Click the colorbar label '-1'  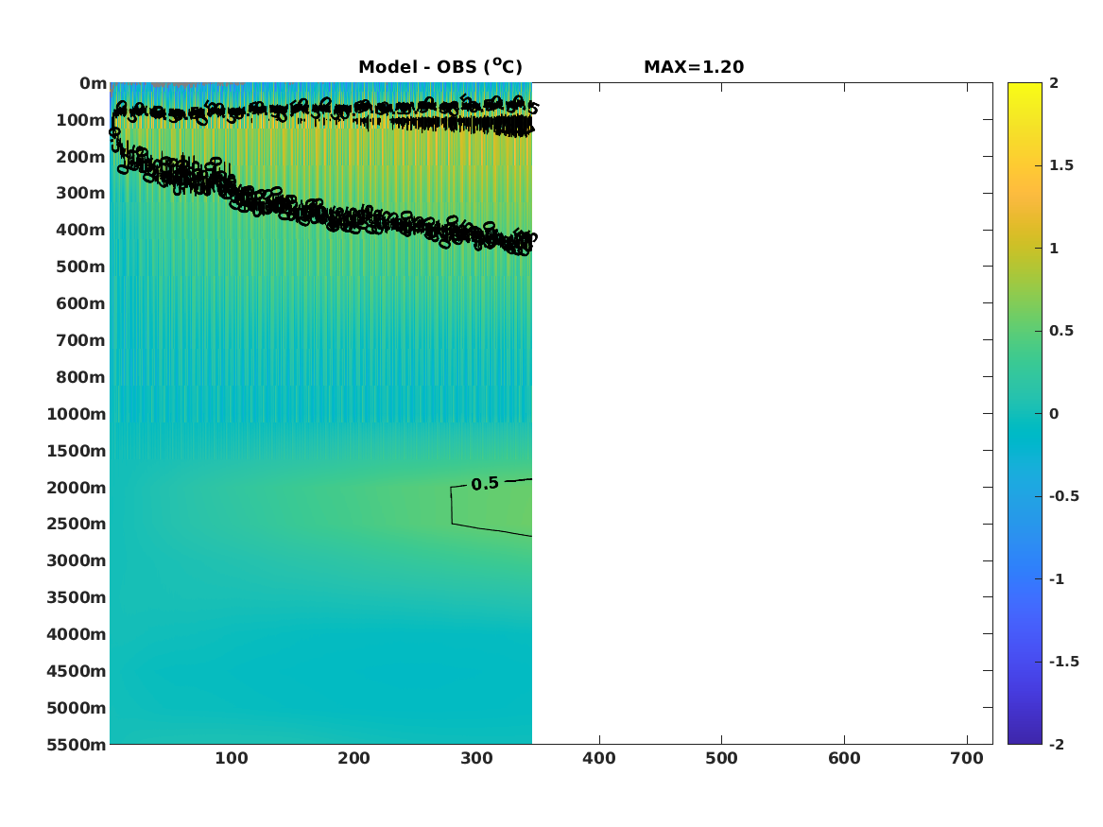pos(1057,578)
